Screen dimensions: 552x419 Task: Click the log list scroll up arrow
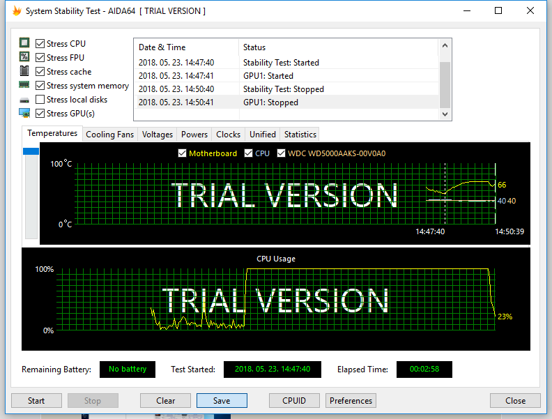click(445, 46)
